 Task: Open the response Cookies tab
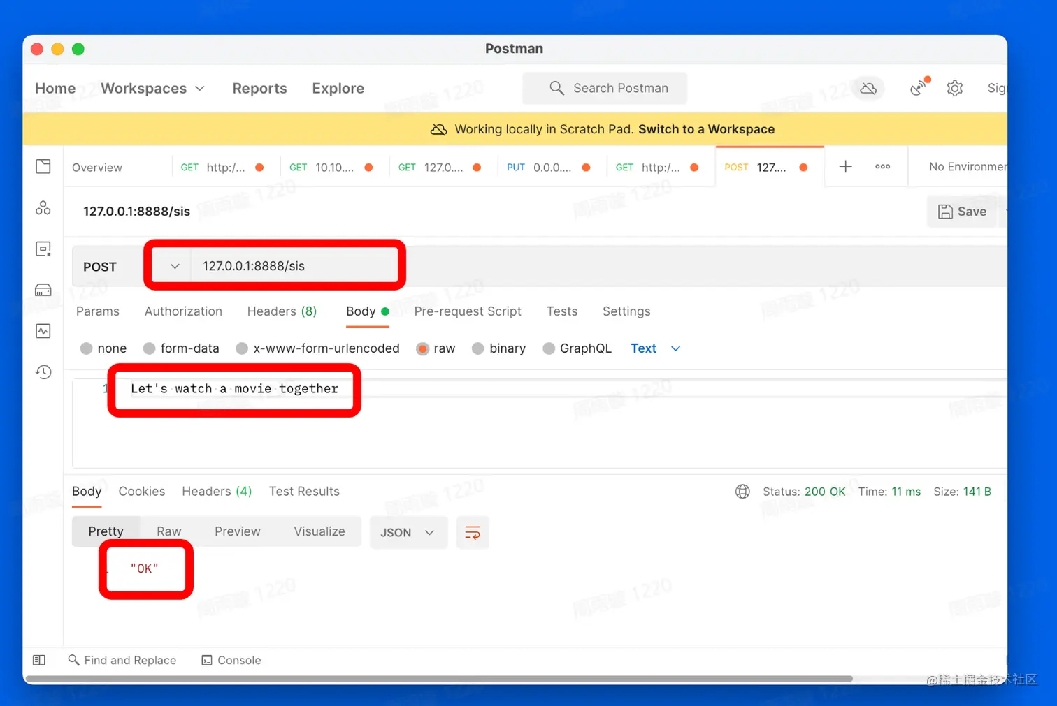tap(142, 492)
